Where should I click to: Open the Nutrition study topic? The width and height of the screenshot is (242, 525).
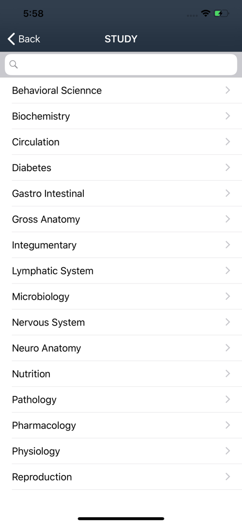tap(121, 374)
